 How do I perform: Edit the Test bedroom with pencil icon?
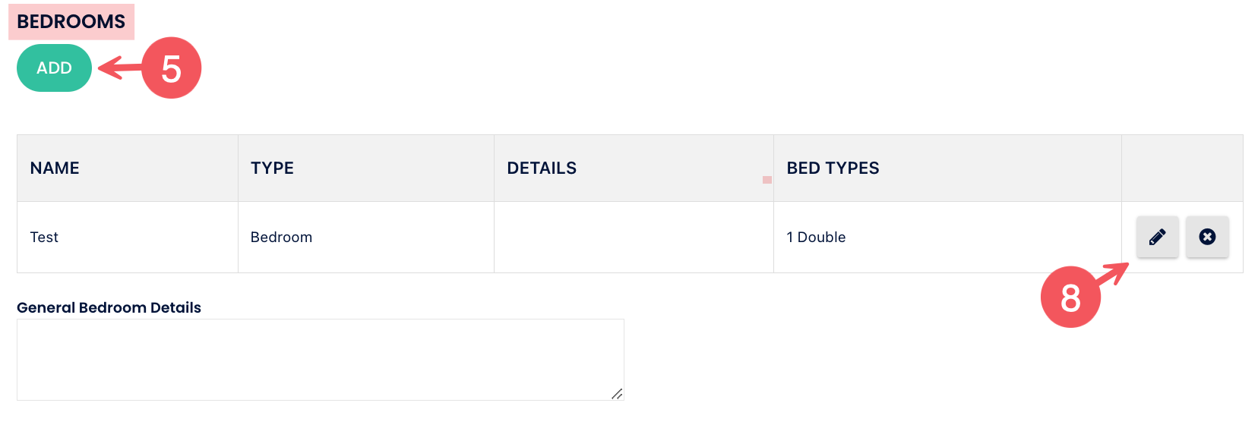coord(1157,237)
